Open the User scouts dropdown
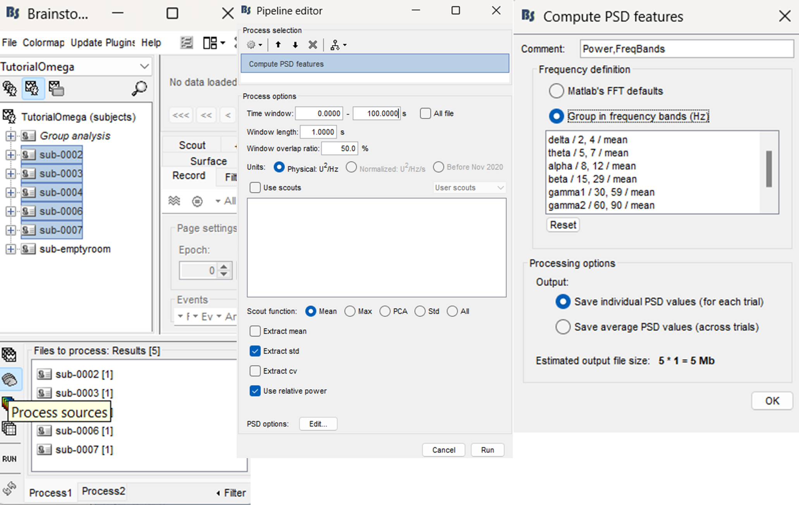 coord(469,188)
